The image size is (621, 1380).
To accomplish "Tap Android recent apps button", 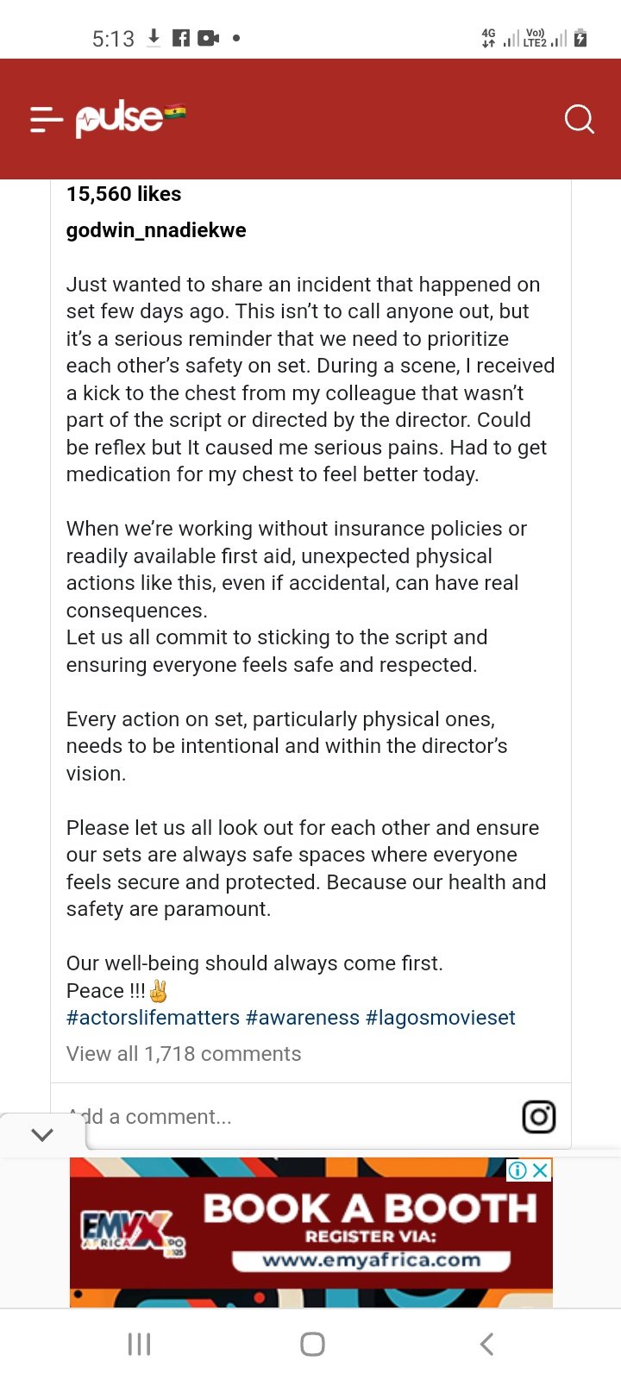I will click(x=139, y=1344).
